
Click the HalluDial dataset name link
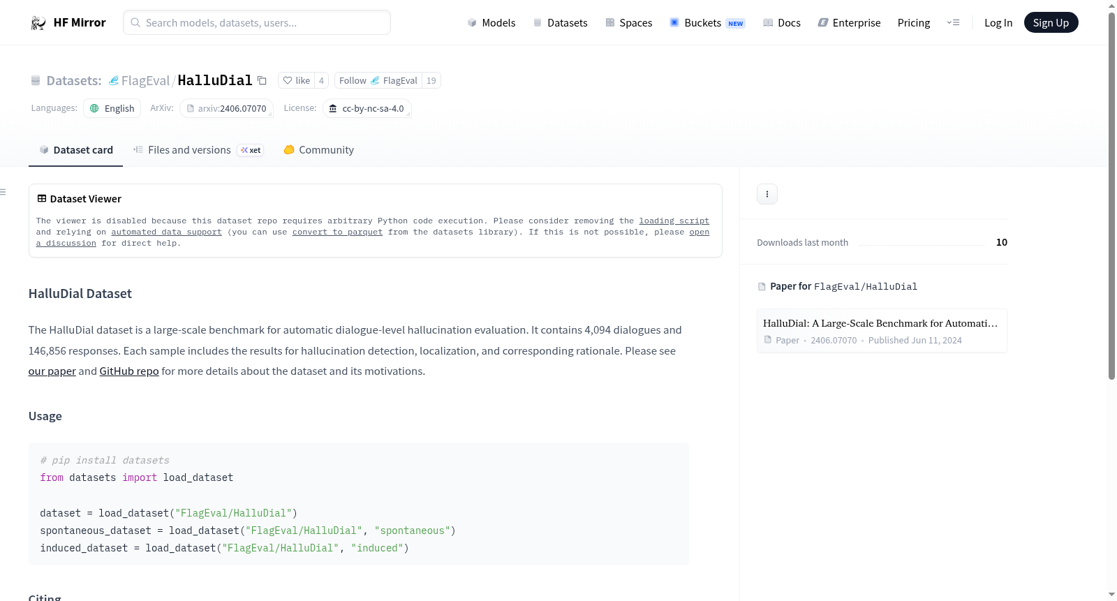pyautogui.click(x=215, y=80)
